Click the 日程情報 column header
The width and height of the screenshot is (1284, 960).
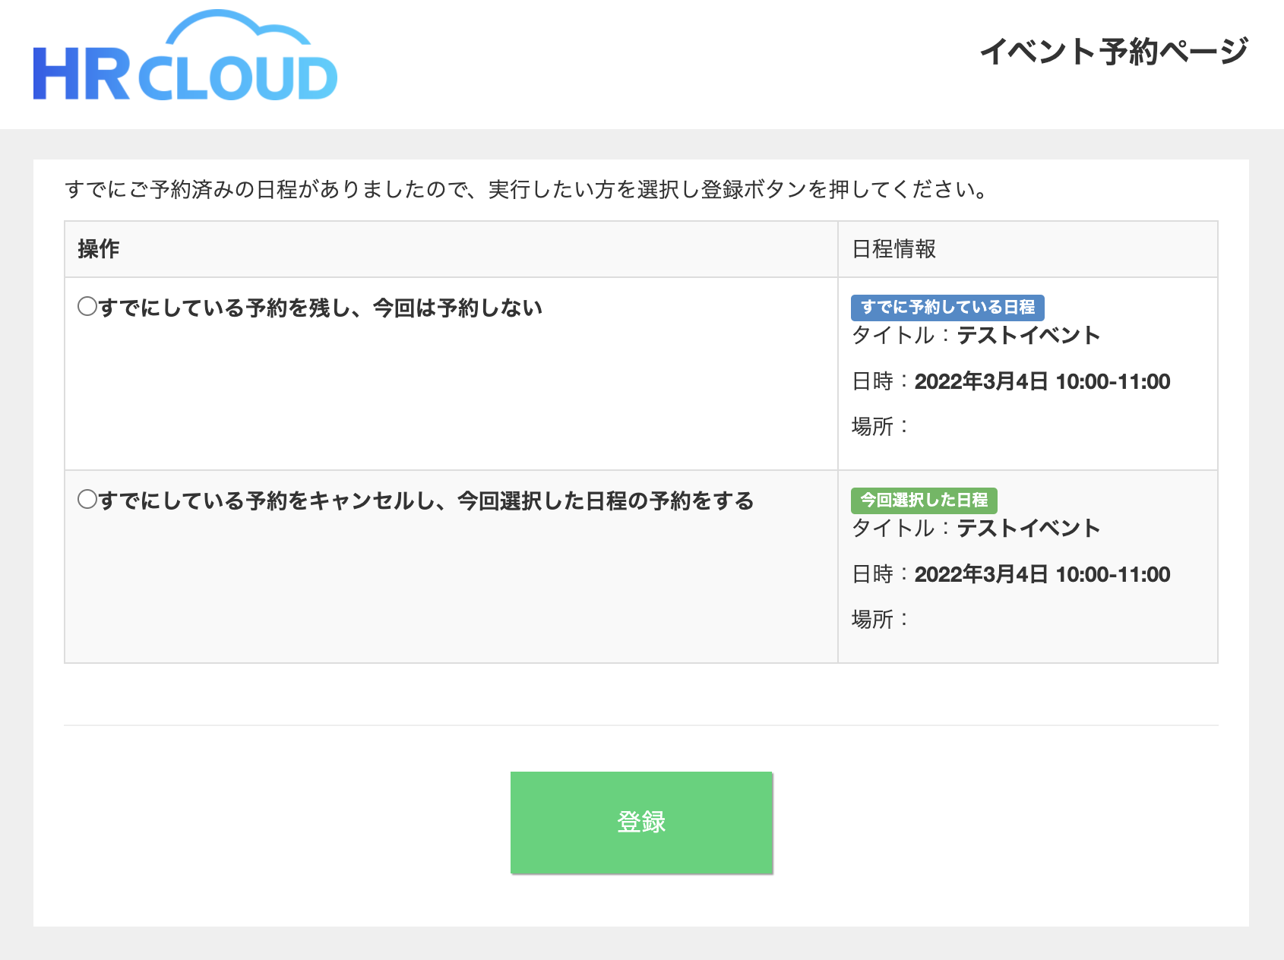tap(894, 248)
